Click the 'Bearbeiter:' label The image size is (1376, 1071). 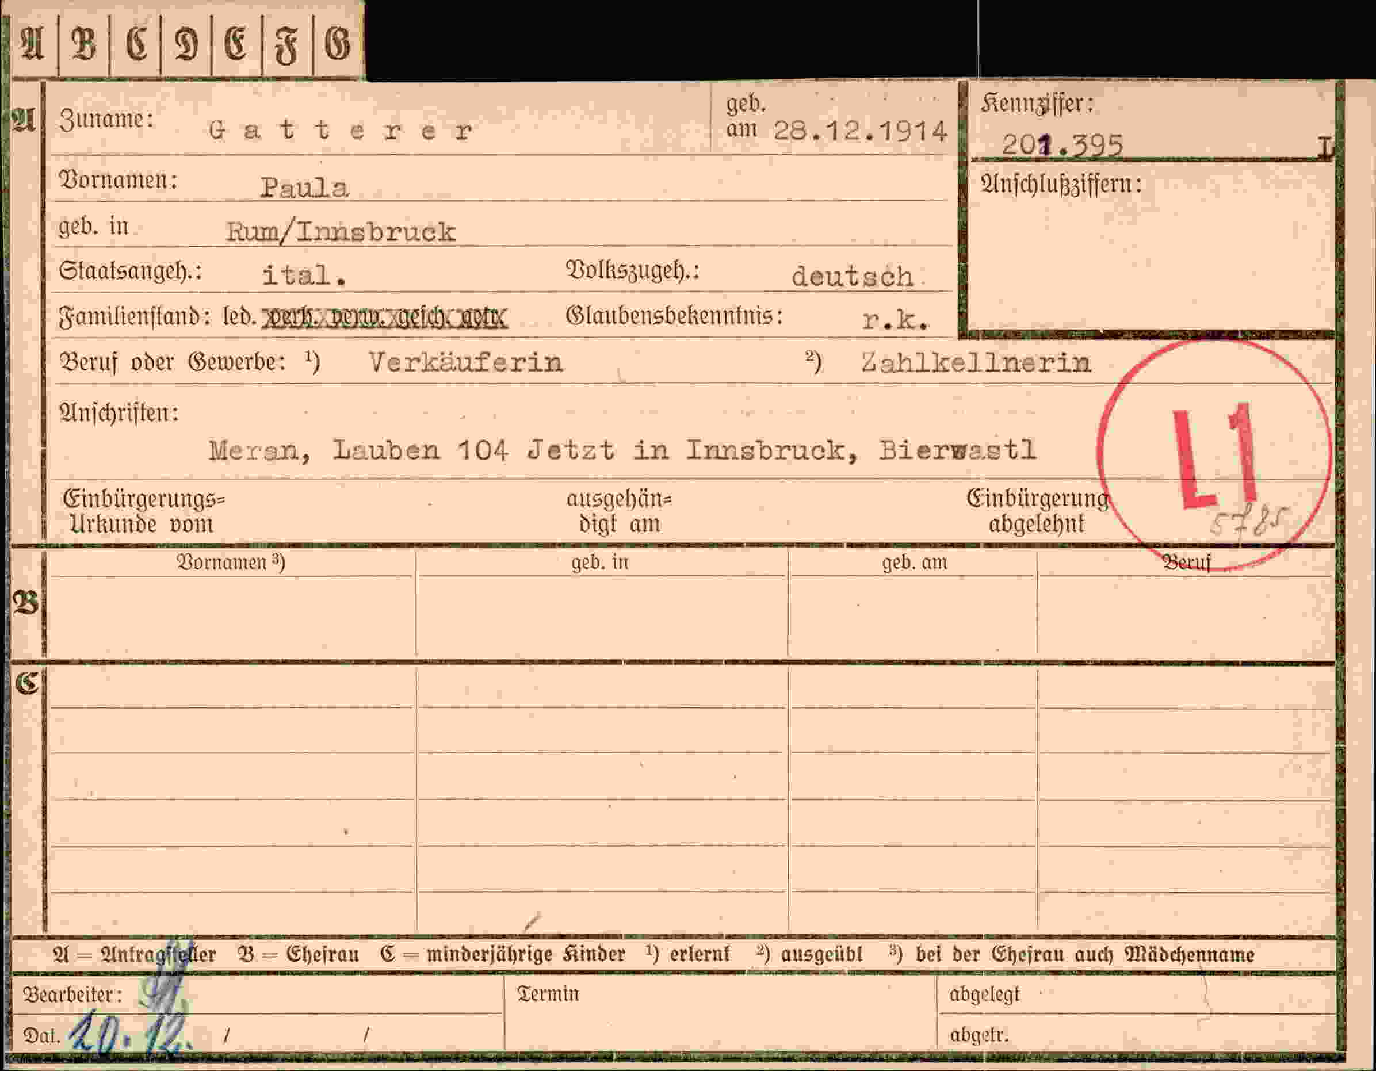tap(72, 994)
